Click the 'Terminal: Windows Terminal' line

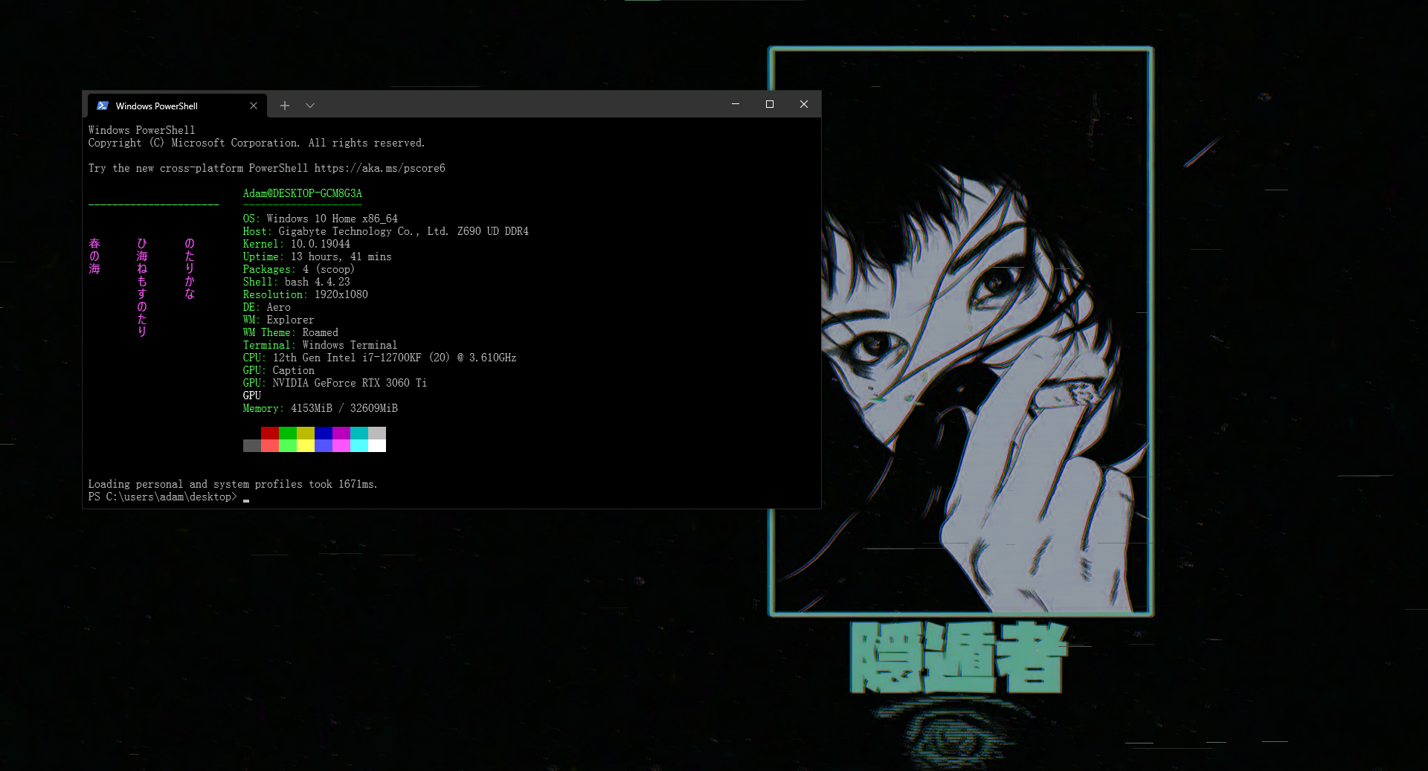pos(321,345)
